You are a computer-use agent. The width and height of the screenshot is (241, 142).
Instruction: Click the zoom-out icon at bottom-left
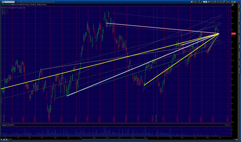pos(6,139)
